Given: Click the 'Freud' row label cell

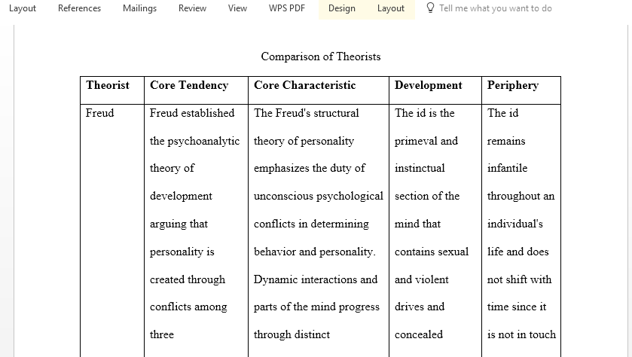Looking at the screenshot, I should coord(112,230).
